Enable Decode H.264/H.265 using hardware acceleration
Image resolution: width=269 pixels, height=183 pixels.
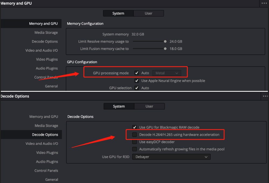(134, 135)
